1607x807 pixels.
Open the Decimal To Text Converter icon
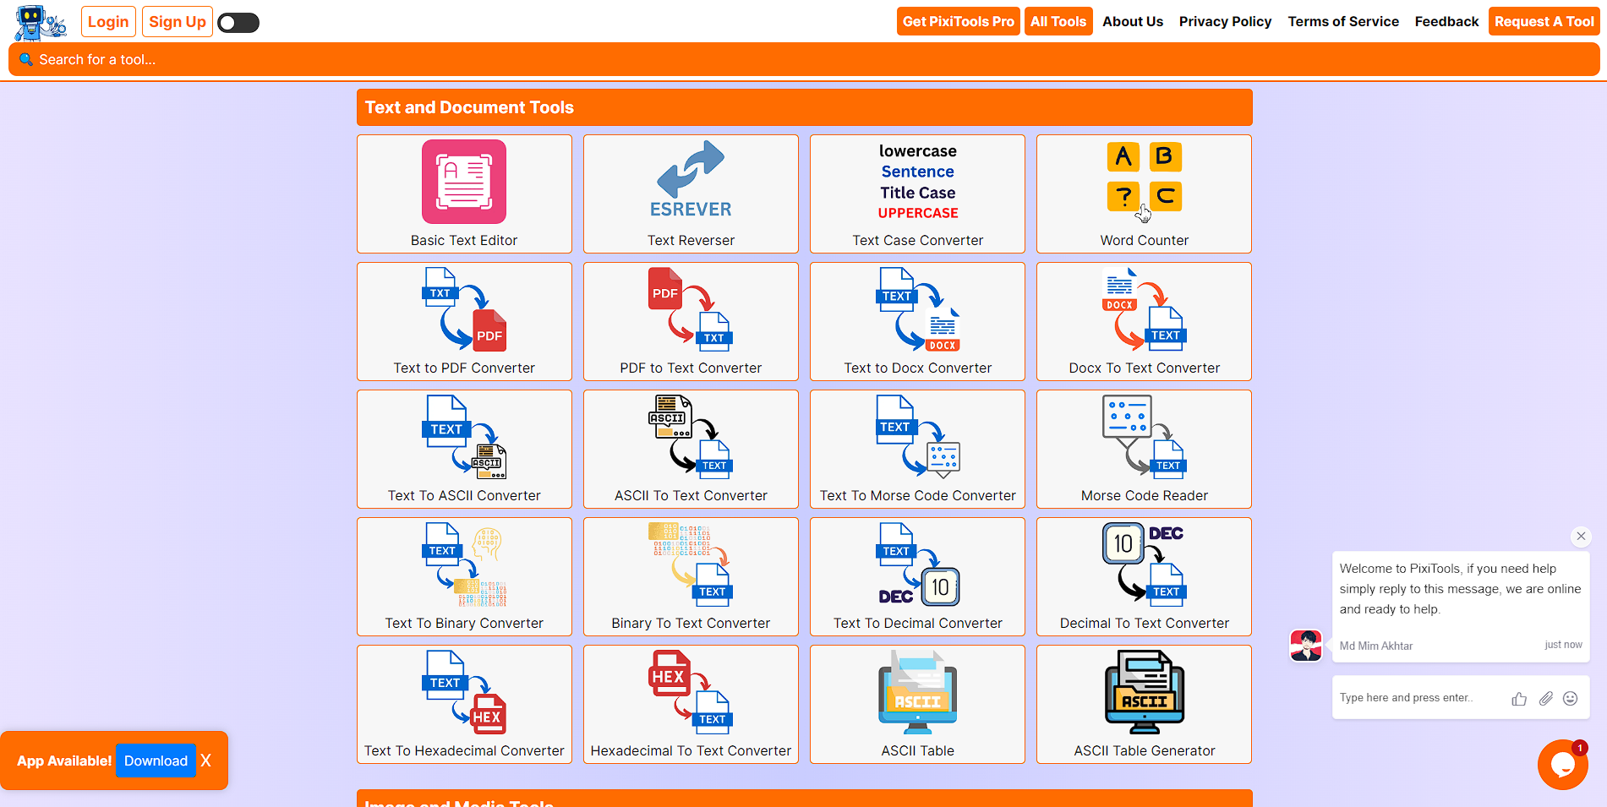1144,564
